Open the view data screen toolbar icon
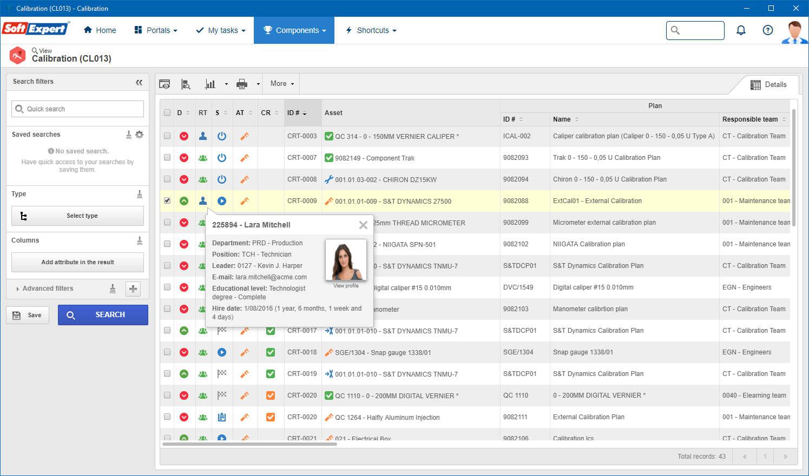The image size is (809, 476). coord(165,84)
